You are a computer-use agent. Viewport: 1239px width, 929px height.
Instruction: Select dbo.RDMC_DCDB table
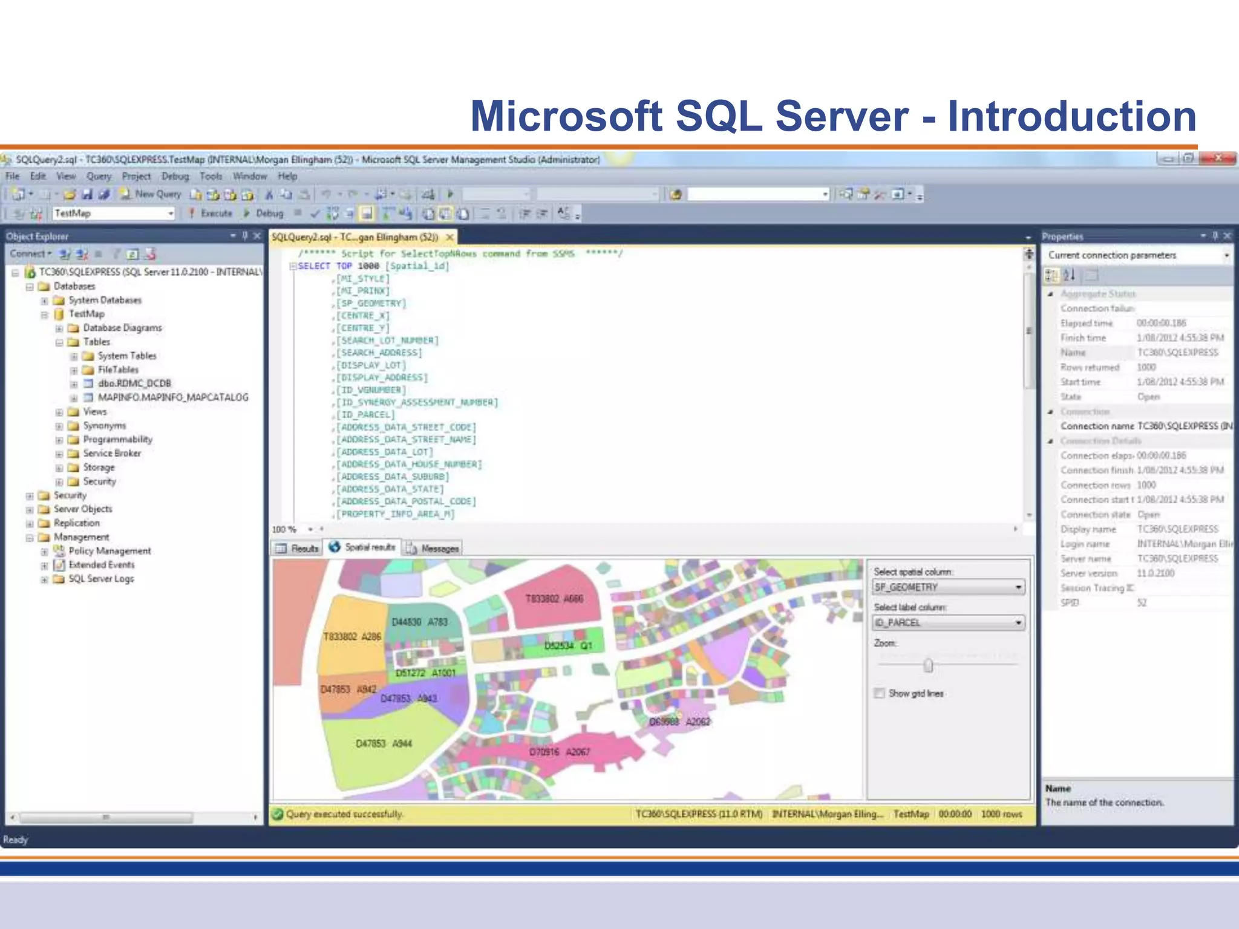[134, 383]
